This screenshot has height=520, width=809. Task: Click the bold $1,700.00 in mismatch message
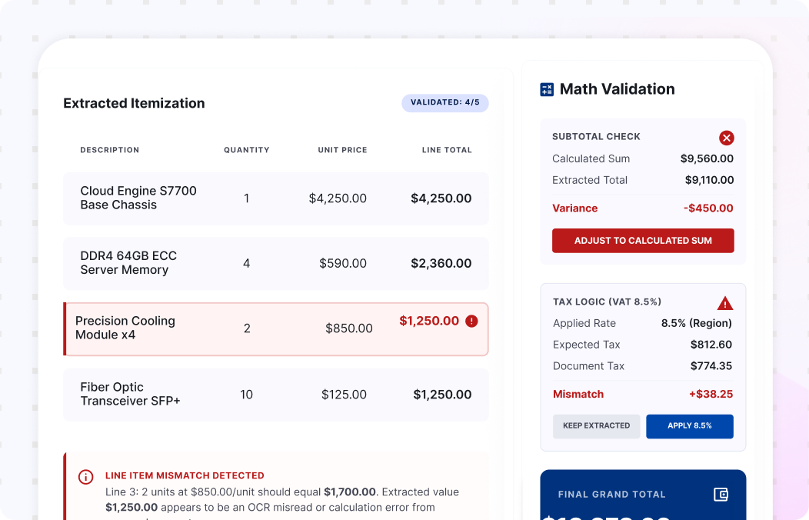pos(350,492)
